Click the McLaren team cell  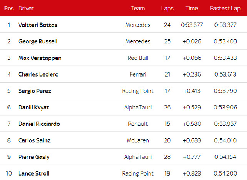coord(138,140)
